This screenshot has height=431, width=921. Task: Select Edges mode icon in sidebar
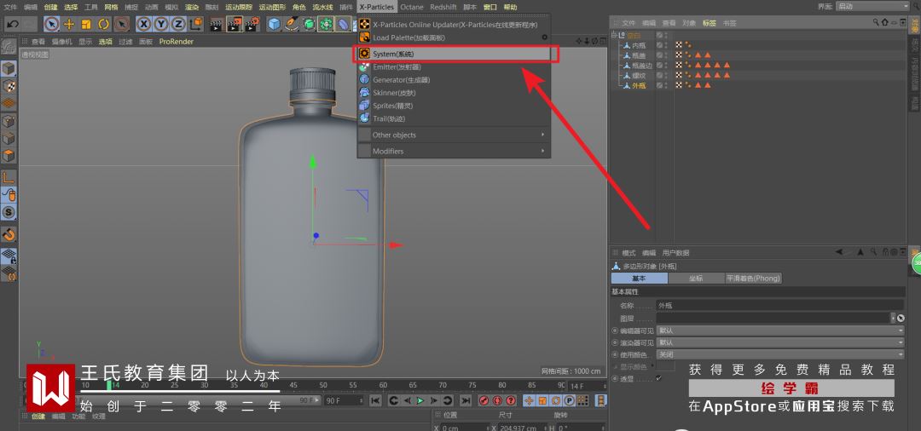pyautogui.click(x=9, y=139)
